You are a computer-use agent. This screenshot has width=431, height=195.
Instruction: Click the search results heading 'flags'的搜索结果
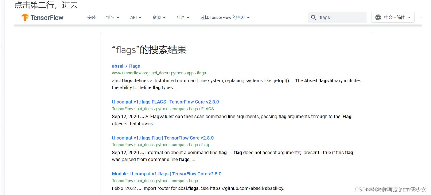coord(149,50)
